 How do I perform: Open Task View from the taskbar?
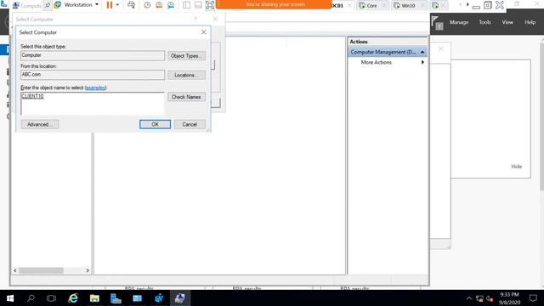[x=51, y=298]
